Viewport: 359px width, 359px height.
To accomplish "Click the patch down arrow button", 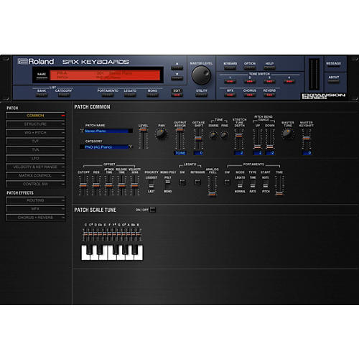I will click(177, 78).
